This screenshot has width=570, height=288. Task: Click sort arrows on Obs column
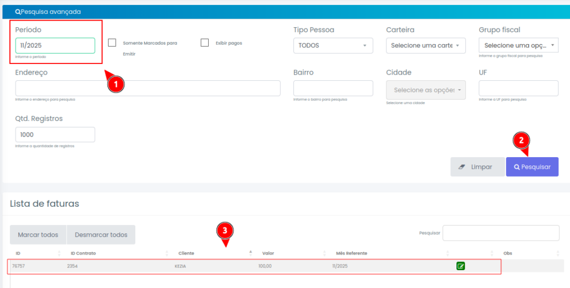click(x=557, y=253)
